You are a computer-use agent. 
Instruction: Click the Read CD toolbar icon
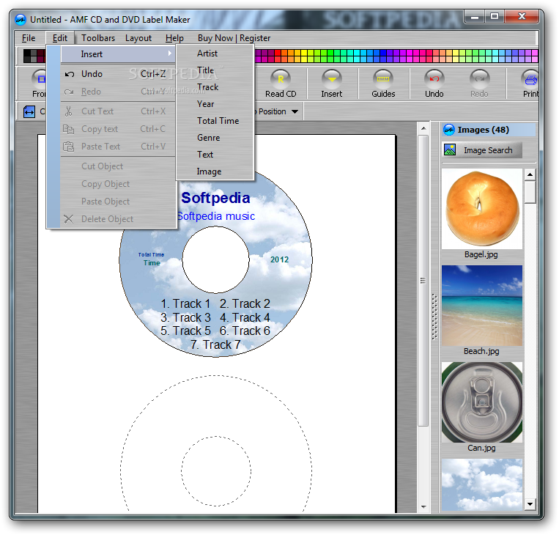click(281, 79)
